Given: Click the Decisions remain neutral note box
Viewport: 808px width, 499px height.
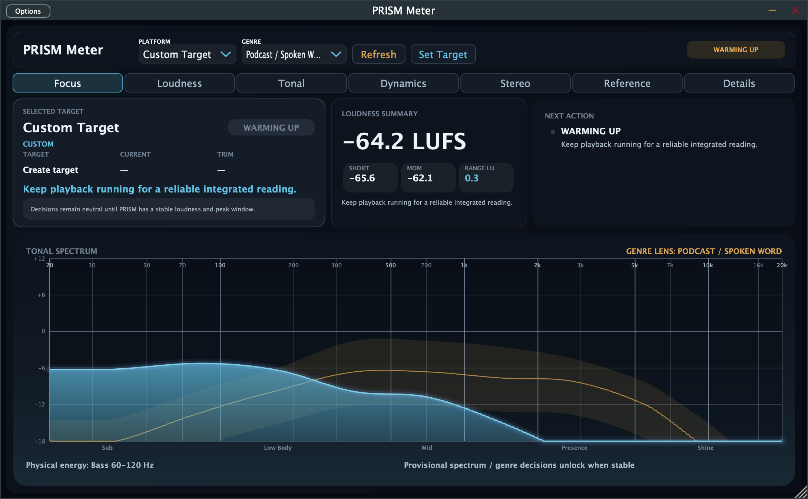Looking at the screenshot, I should pyautogui.click(x=169, y=209).
